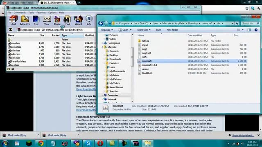The image size is (262, 147).
Task: Open Minecraft block icon in taskbar
Action: pos(29,143)
